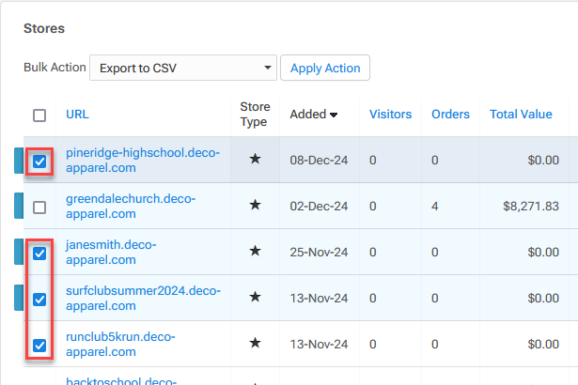
Task: Click the star icon for pineridge-highschool store
Action: 255,160
